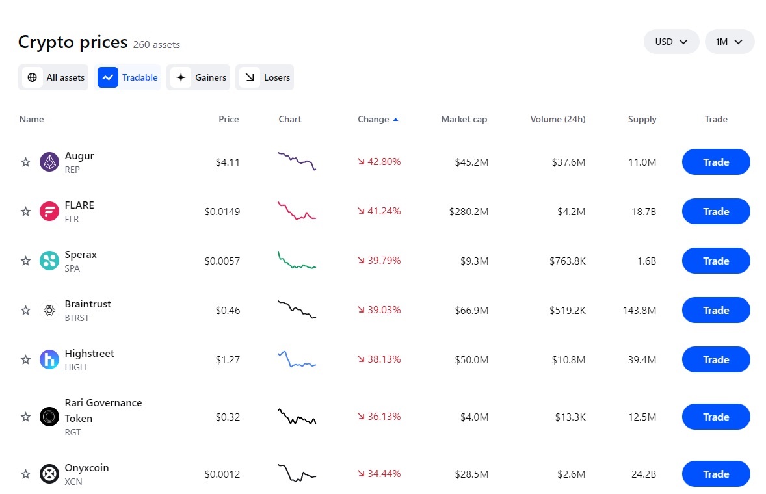Star the Rari Governance Token row
Viewport: 766px width, 494px height.
[25, 417]
